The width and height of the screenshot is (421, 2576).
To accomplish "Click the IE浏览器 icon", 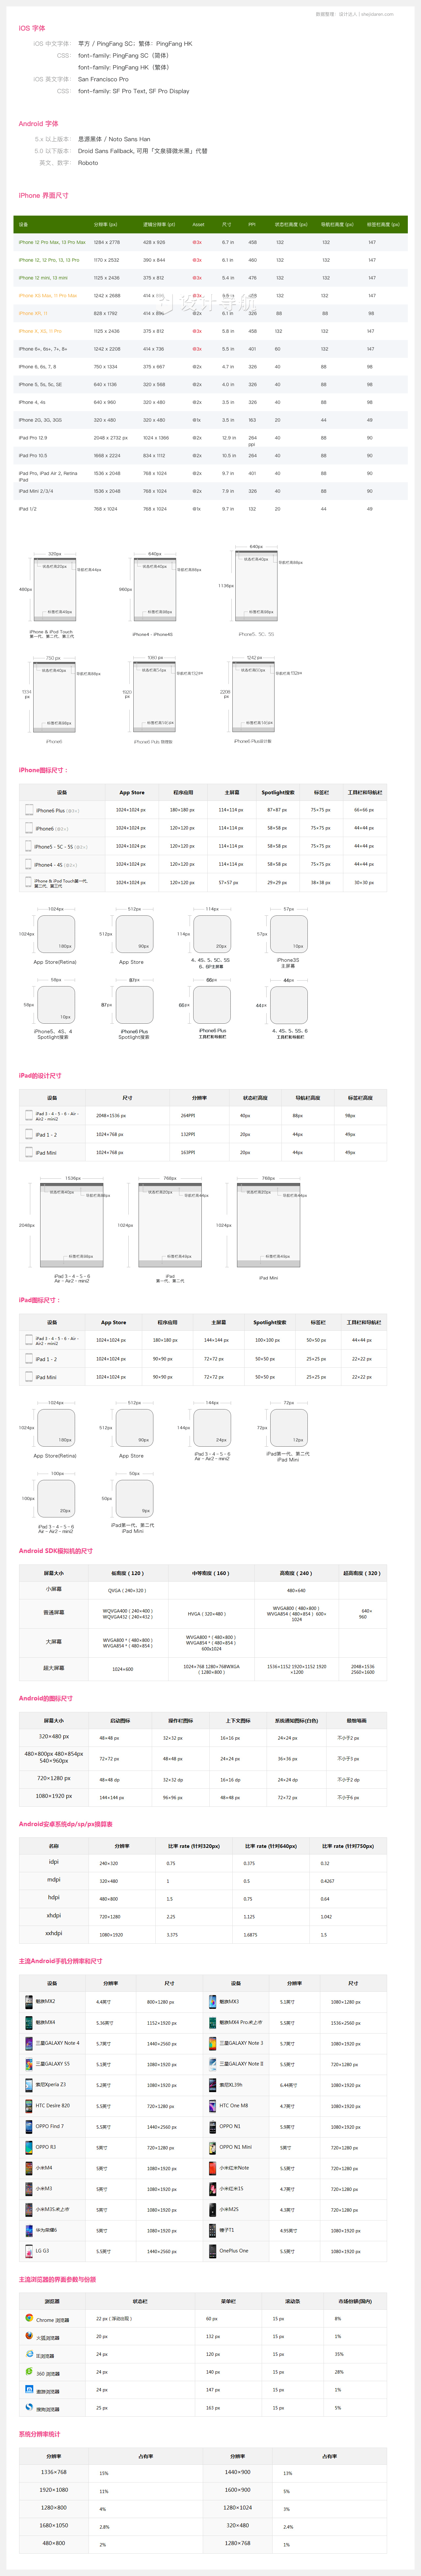I will 29,2354.
